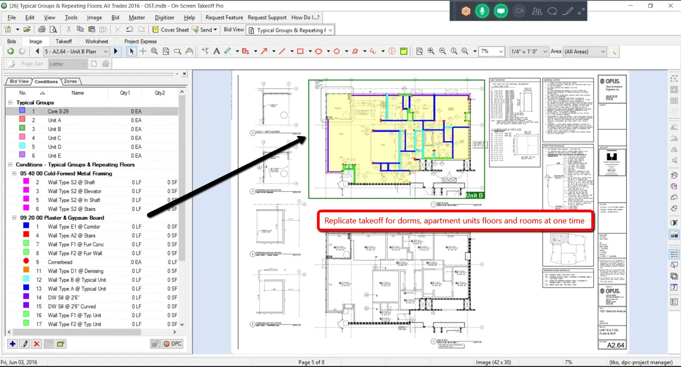The image size is (681, 367).
Task: Expand the All Areas dropdown
Action: pyautogui.click(x=602, y=51)
